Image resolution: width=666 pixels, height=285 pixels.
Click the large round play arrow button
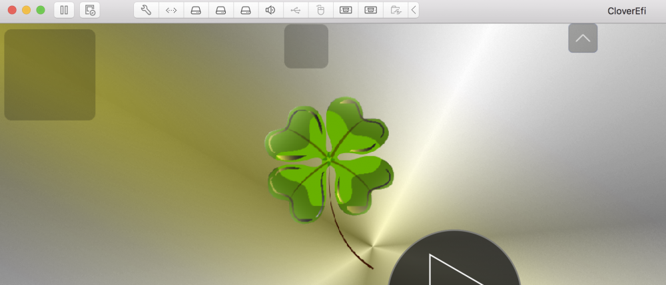click(454, 258)
